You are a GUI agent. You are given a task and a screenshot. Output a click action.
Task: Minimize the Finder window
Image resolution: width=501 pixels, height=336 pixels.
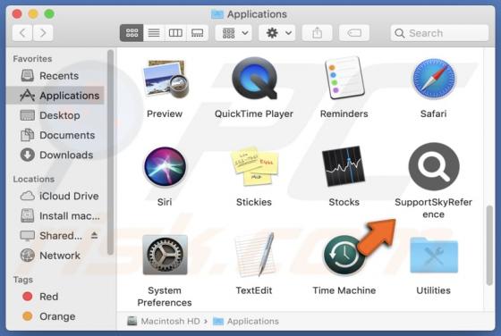(33, 14)
